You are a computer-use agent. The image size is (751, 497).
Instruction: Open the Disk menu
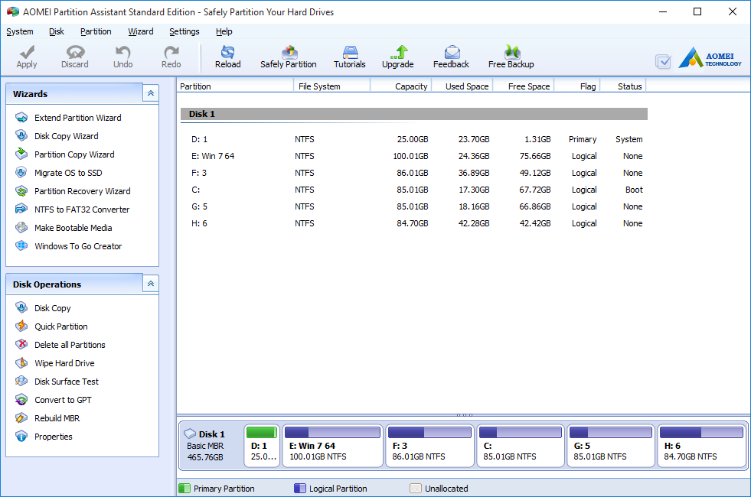[57, 31]
